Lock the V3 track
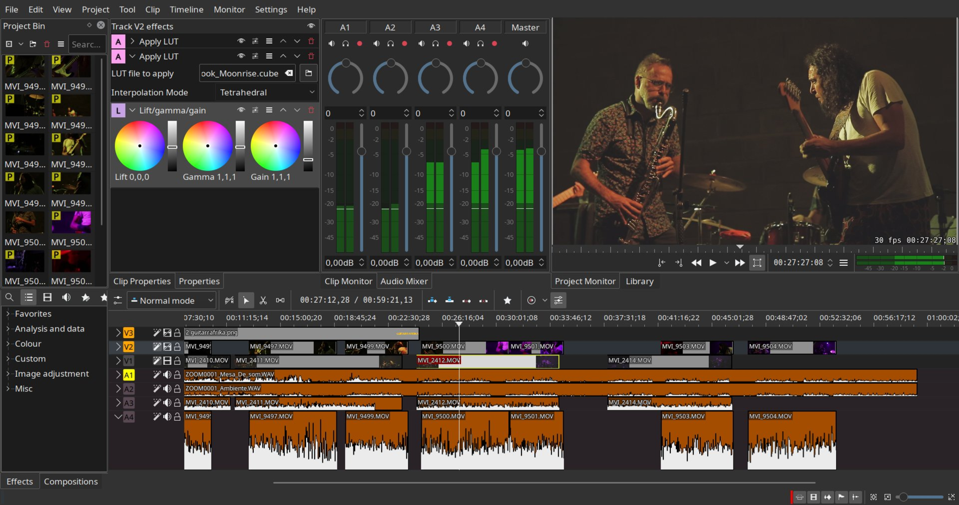 coord(177,333)
